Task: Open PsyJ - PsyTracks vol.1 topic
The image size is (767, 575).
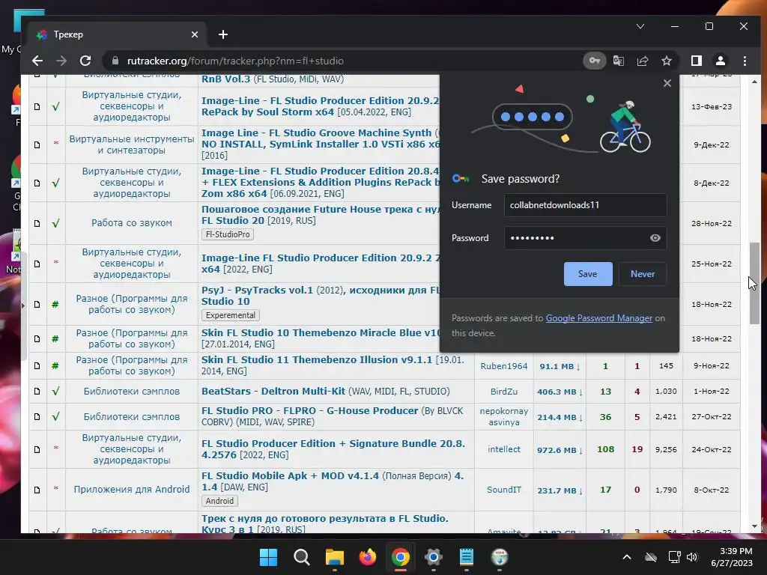Action: point(321,295)
